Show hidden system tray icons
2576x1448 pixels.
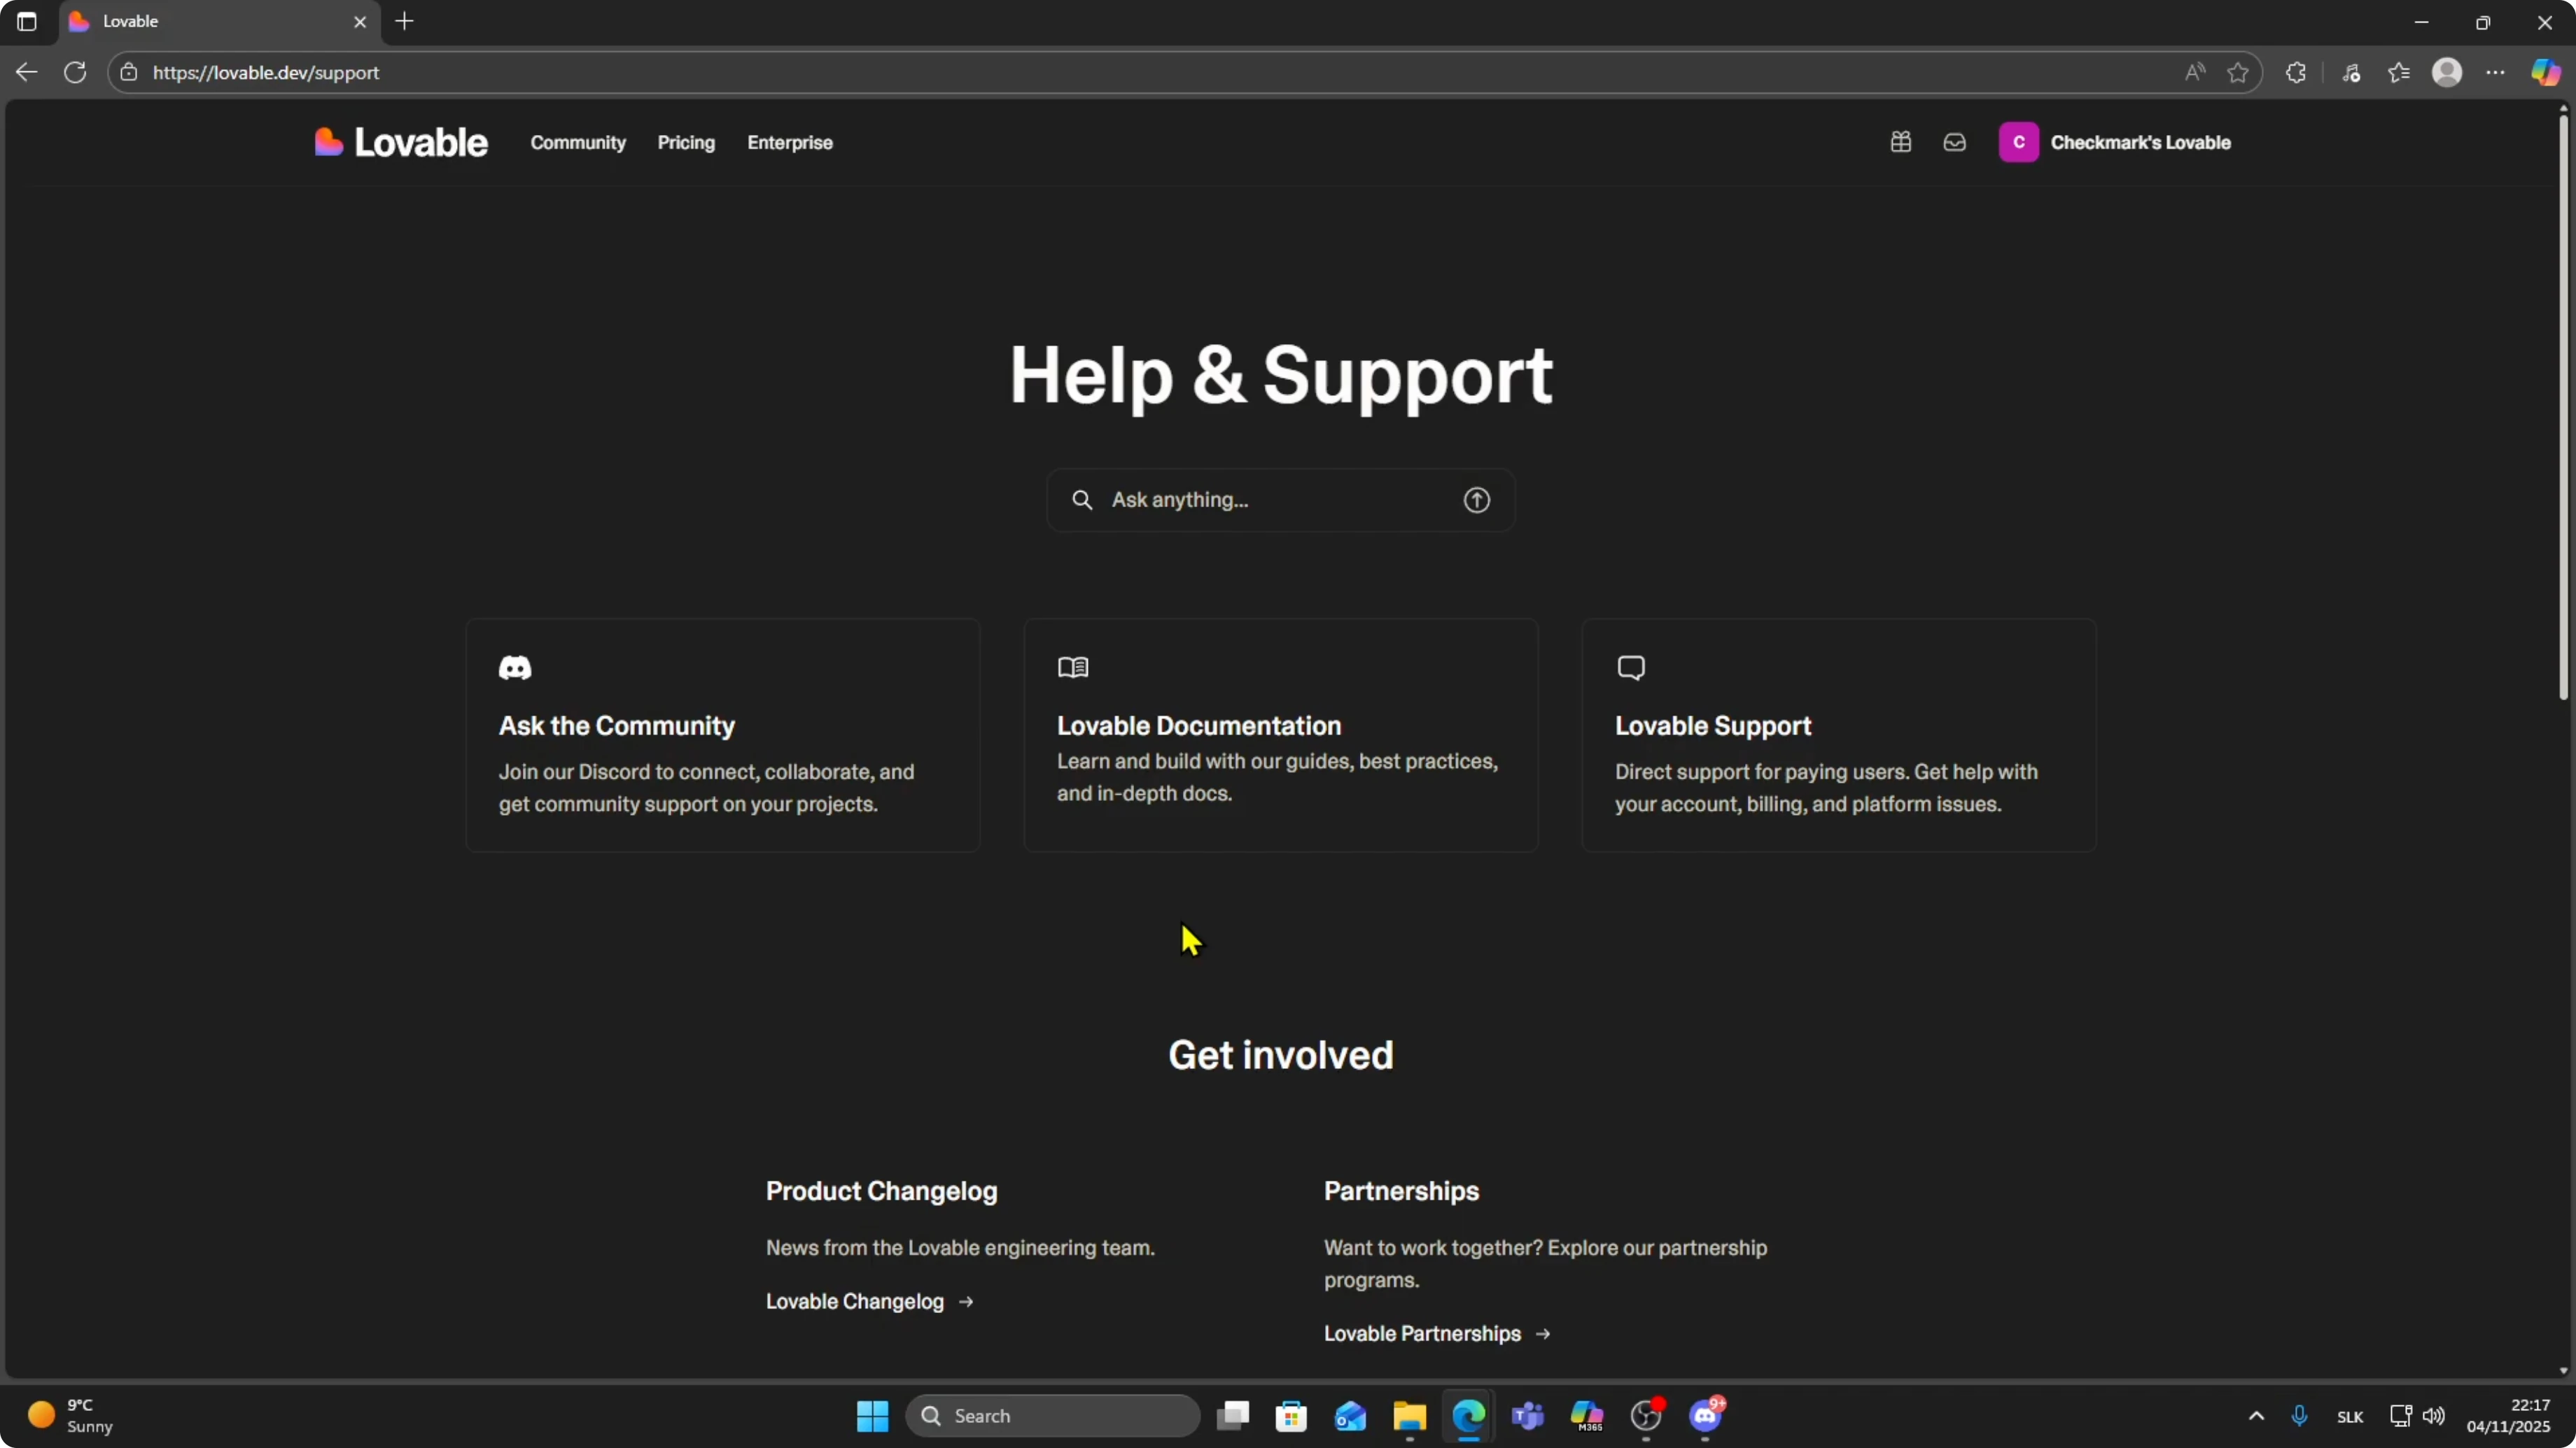coord(2256,1416)
